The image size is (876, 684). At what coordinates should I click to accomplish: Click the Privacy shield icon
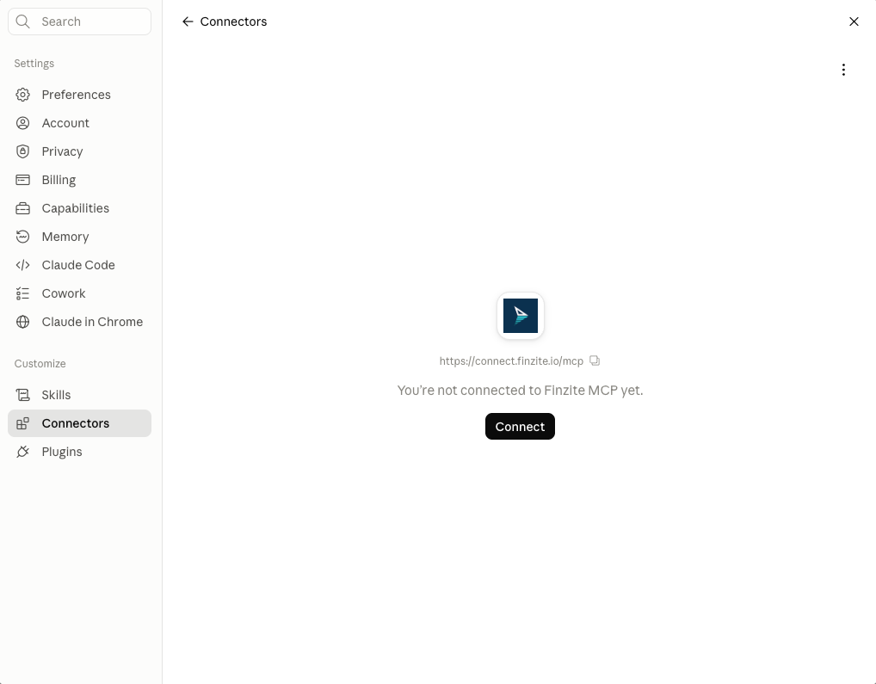coord(23,152)
